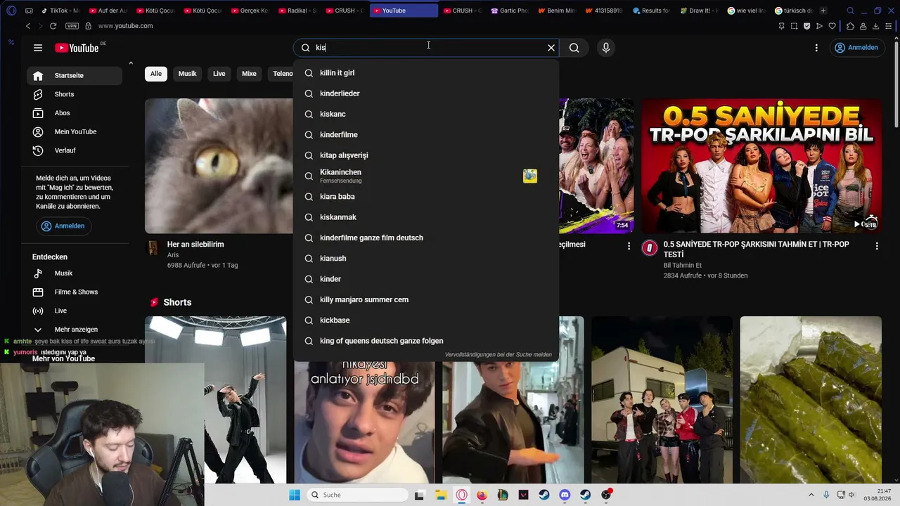Choose suggestion "kiskanc"
This screenshot has height=506, width=900.
click(426, 114)
